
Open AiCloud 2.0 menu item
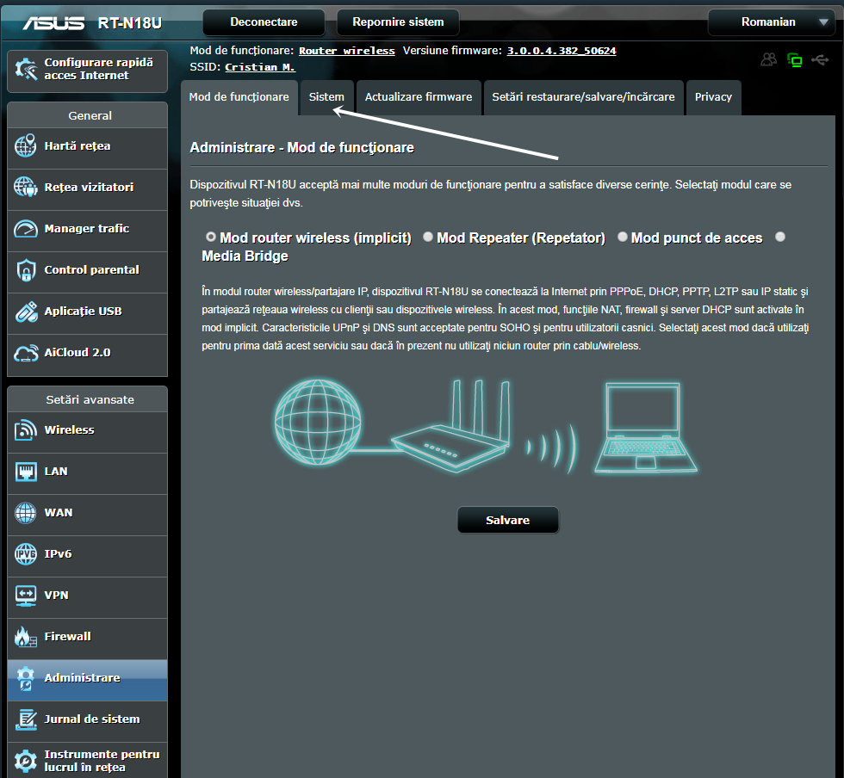tap(88, 354)
